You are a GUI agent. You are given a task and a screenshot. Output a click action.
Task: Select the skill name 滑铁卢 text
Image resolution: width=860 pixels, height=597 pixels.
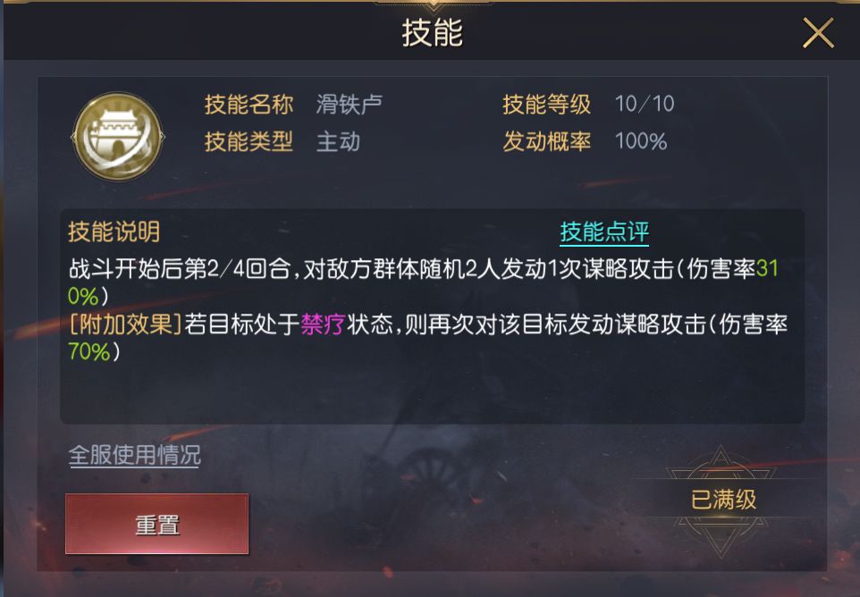tap(349, 105)
